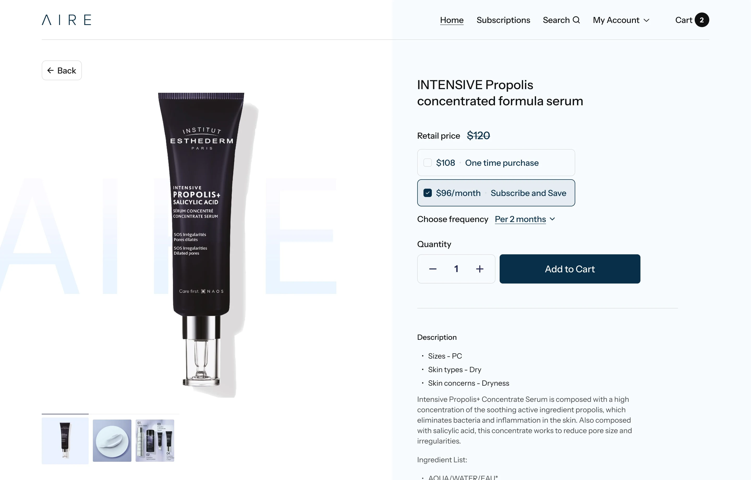Click the quantity value field
The image size is (751, 480).
(456, 269)
